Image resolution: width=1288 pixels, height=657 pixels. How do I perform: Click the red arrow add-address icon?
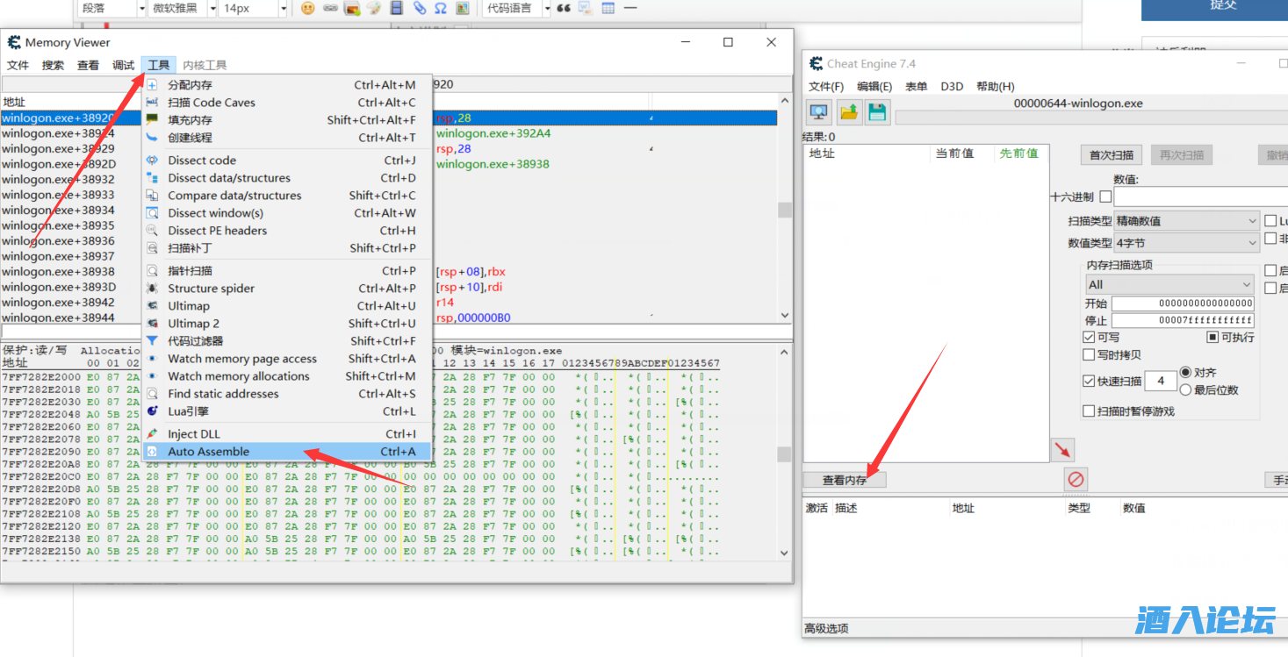pyautogui.click(x=1062, y=450)
